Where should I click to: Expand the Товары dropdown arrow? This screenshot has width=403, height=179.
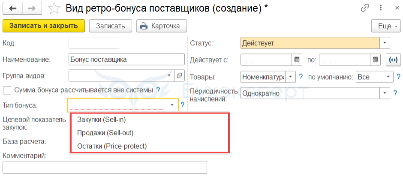pos(291,77)
